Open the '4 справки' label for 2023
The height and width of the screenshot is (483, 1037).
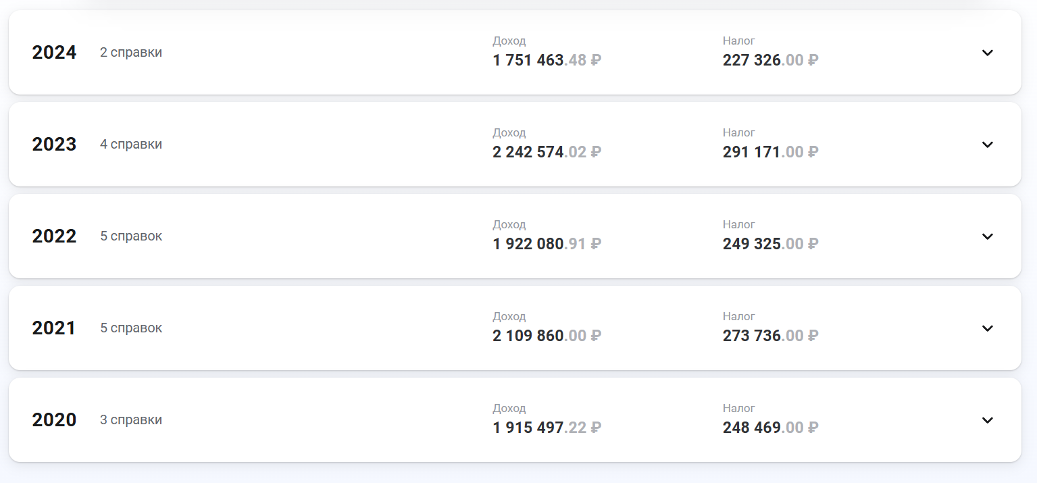[x=131, y=145]
